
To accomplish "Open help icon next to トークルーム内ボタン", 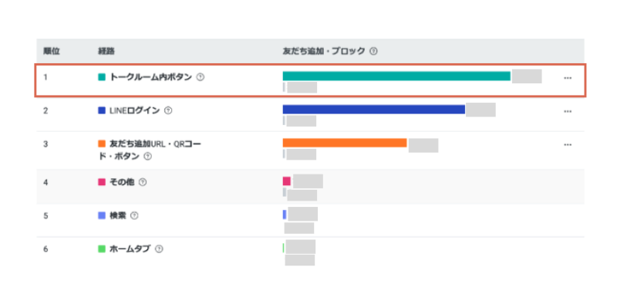I will tap(201, 77).
